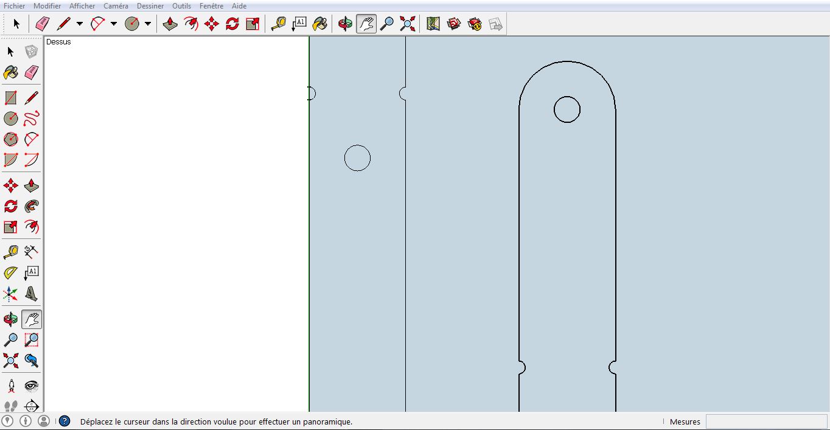This screenshot has width=830, height=430.
Task: Choose the Pencil Line tool in left palette
Action: pos(32,98)
